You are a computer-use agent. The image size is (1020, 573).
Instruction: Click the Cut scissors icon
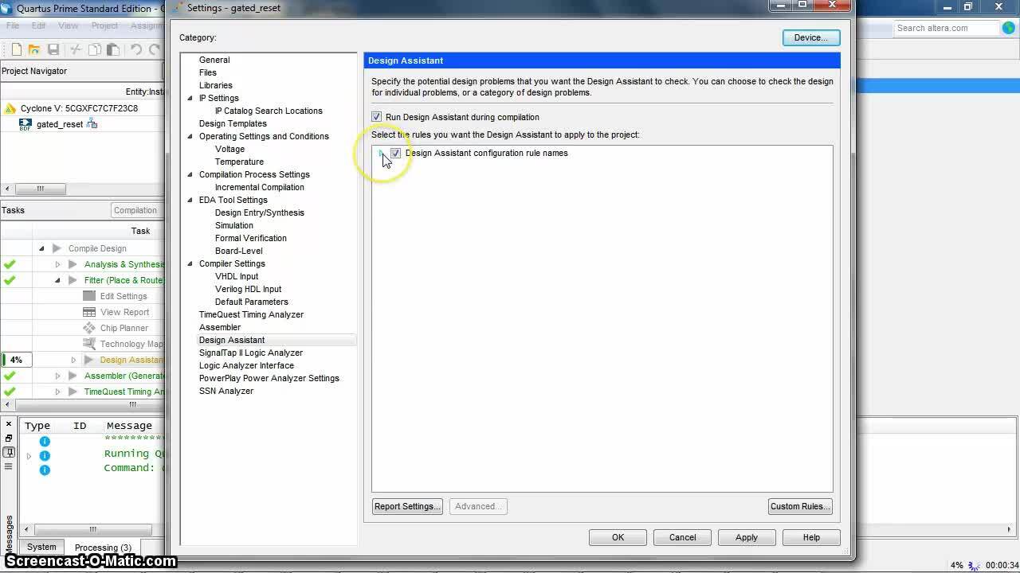(x=76, y=49)
